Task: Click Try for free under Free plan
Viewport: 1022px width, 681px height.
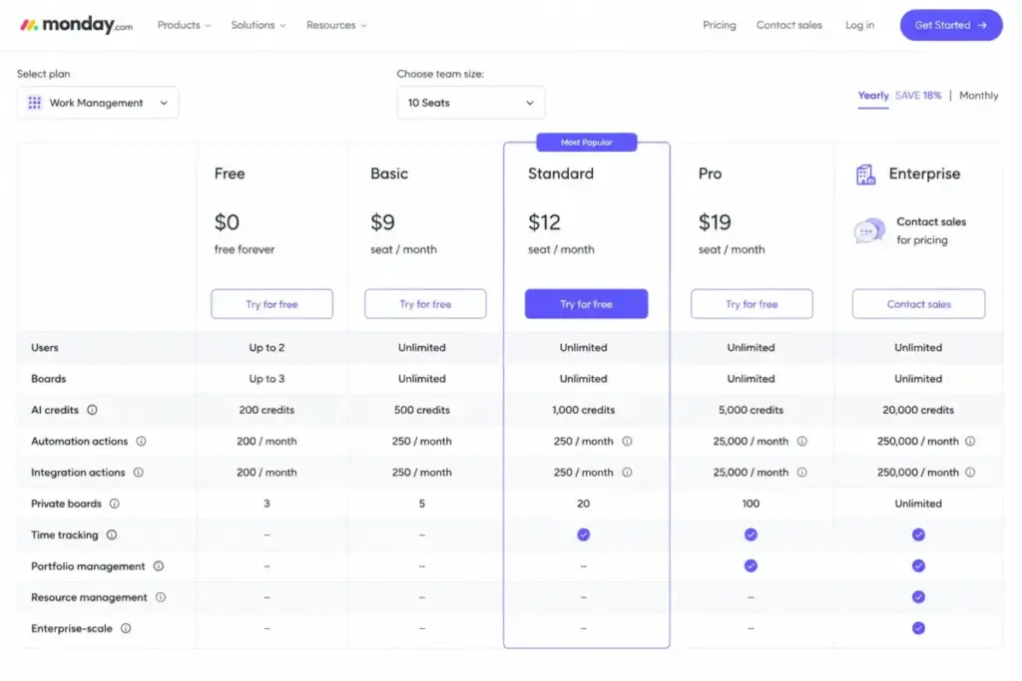Action: point(271,304)
